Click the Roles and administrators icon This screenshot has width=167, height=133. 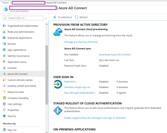pyautogui.click(x=4, y=32)
